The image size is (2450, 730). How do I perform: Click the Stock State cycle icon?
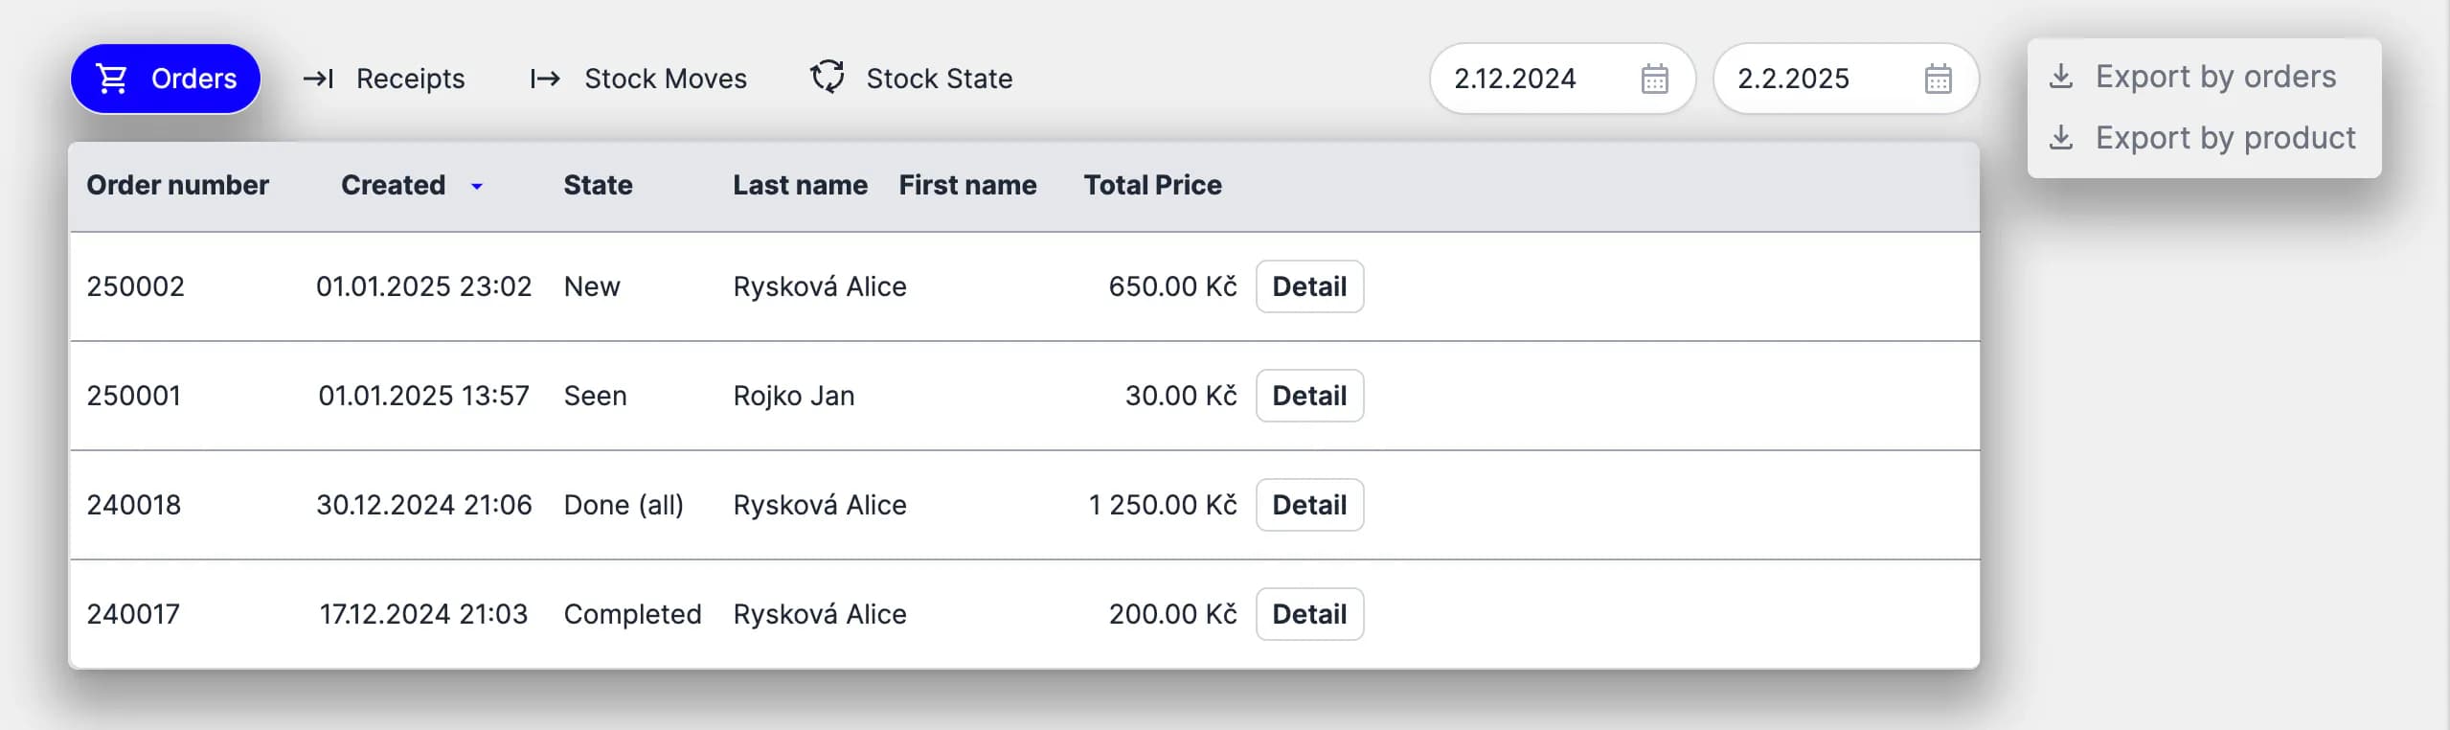[x=828, y=78]
